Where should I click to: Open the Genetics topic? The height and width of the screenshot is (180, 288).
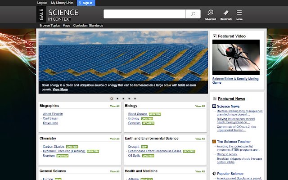134,123
